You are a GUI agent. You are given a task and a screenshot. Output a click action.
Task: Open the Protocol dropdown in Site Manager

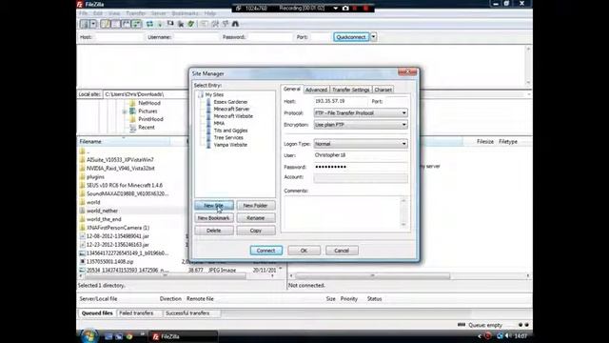tap(361, 113)
